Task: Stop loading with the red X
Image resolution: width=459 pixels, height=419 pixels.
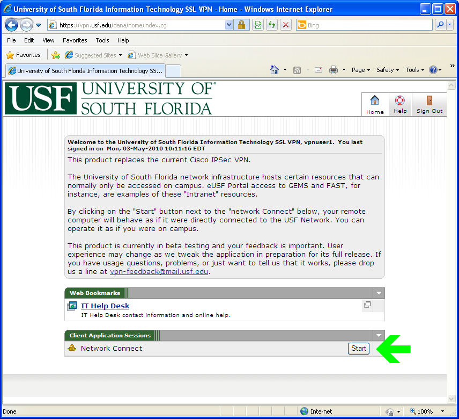Action: 286,25
